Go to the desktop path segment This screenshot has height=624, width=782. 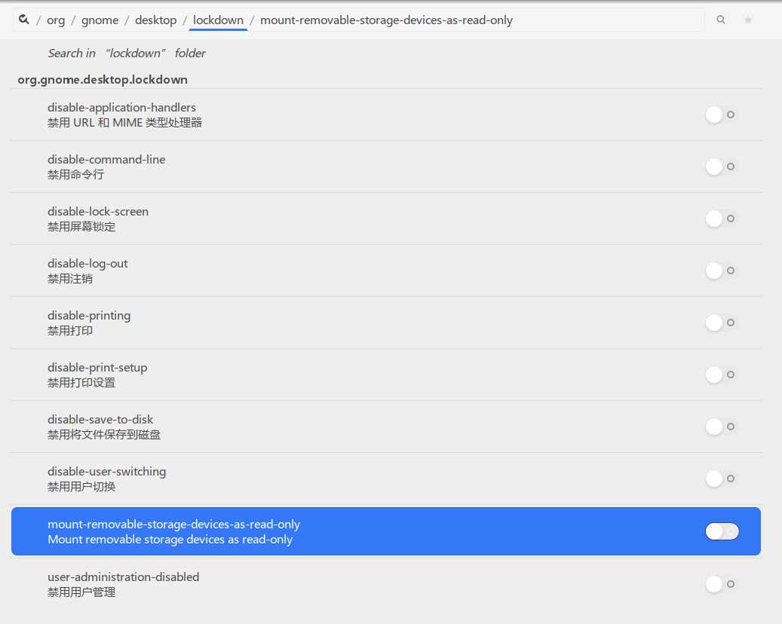tap(155, 20)
